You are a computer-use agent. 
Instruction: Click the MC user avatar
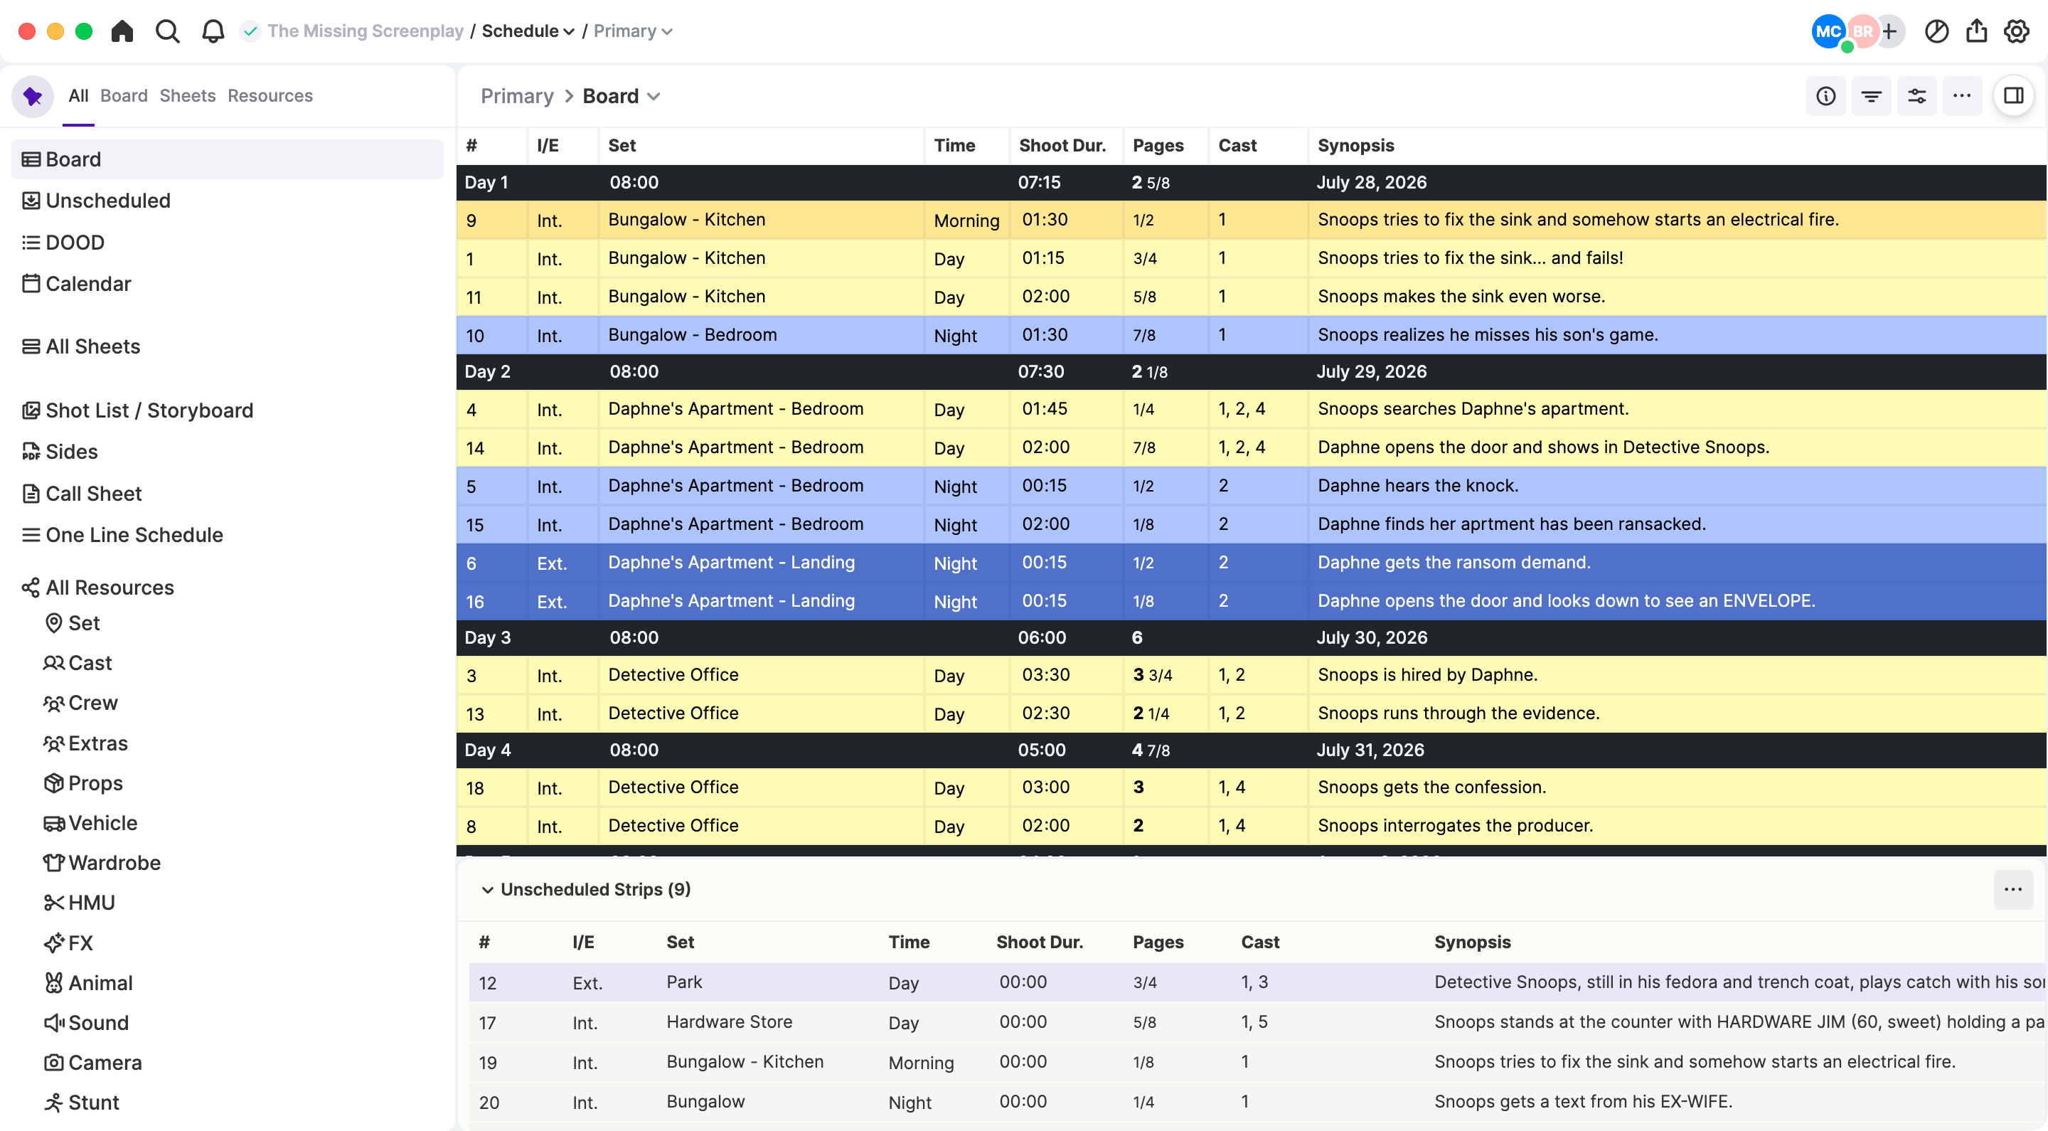(x=1828, y=31)
